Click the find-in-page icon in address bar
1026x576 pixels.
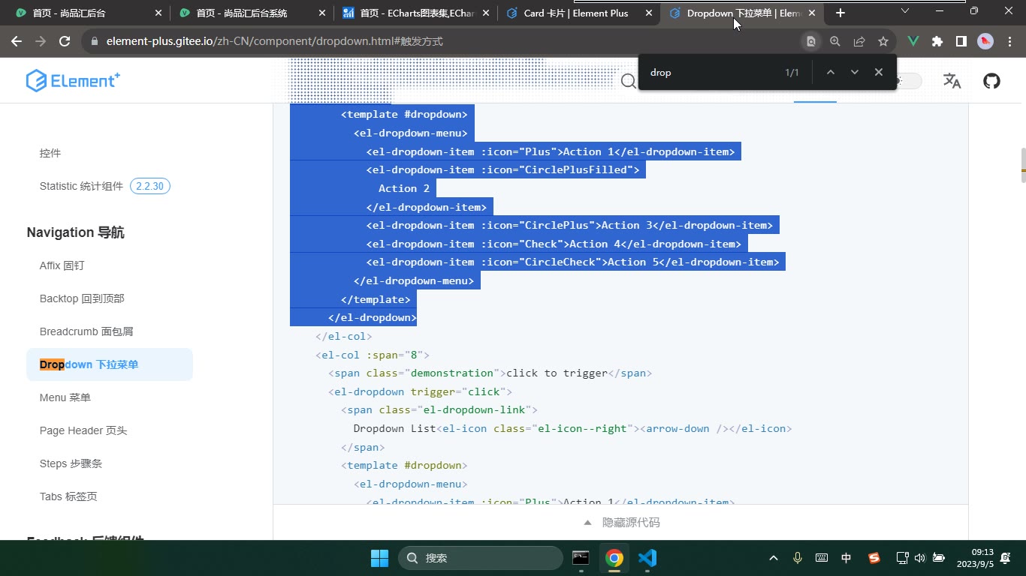[811, 41]
